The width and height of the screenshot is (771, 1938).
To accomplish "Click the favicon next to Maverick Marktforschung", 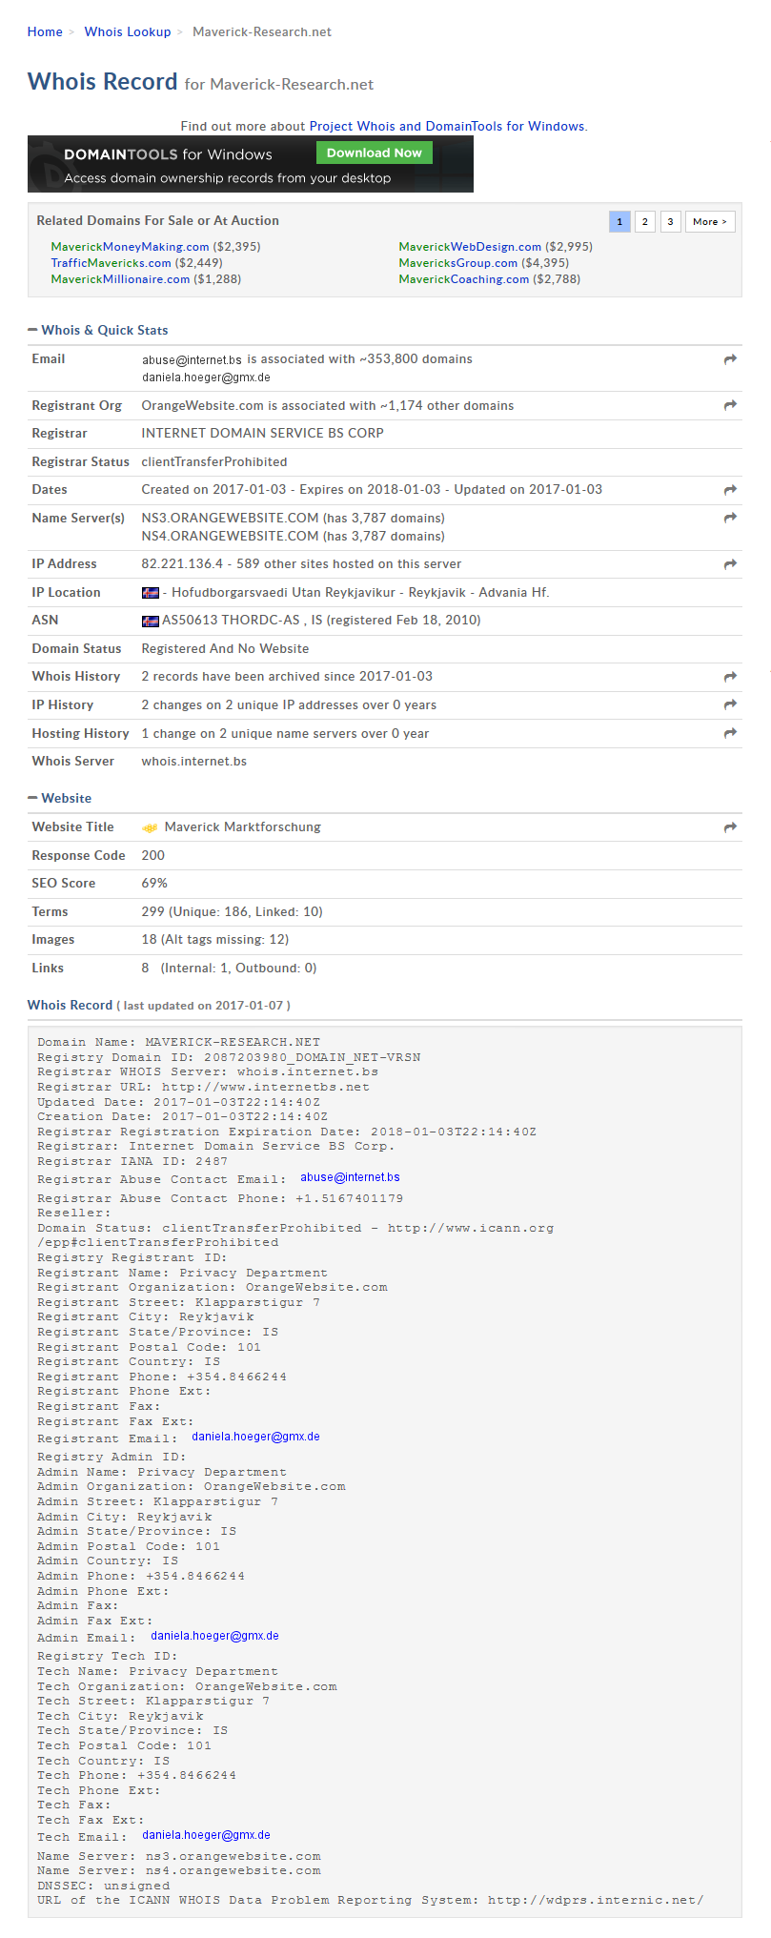I will 150,827.
